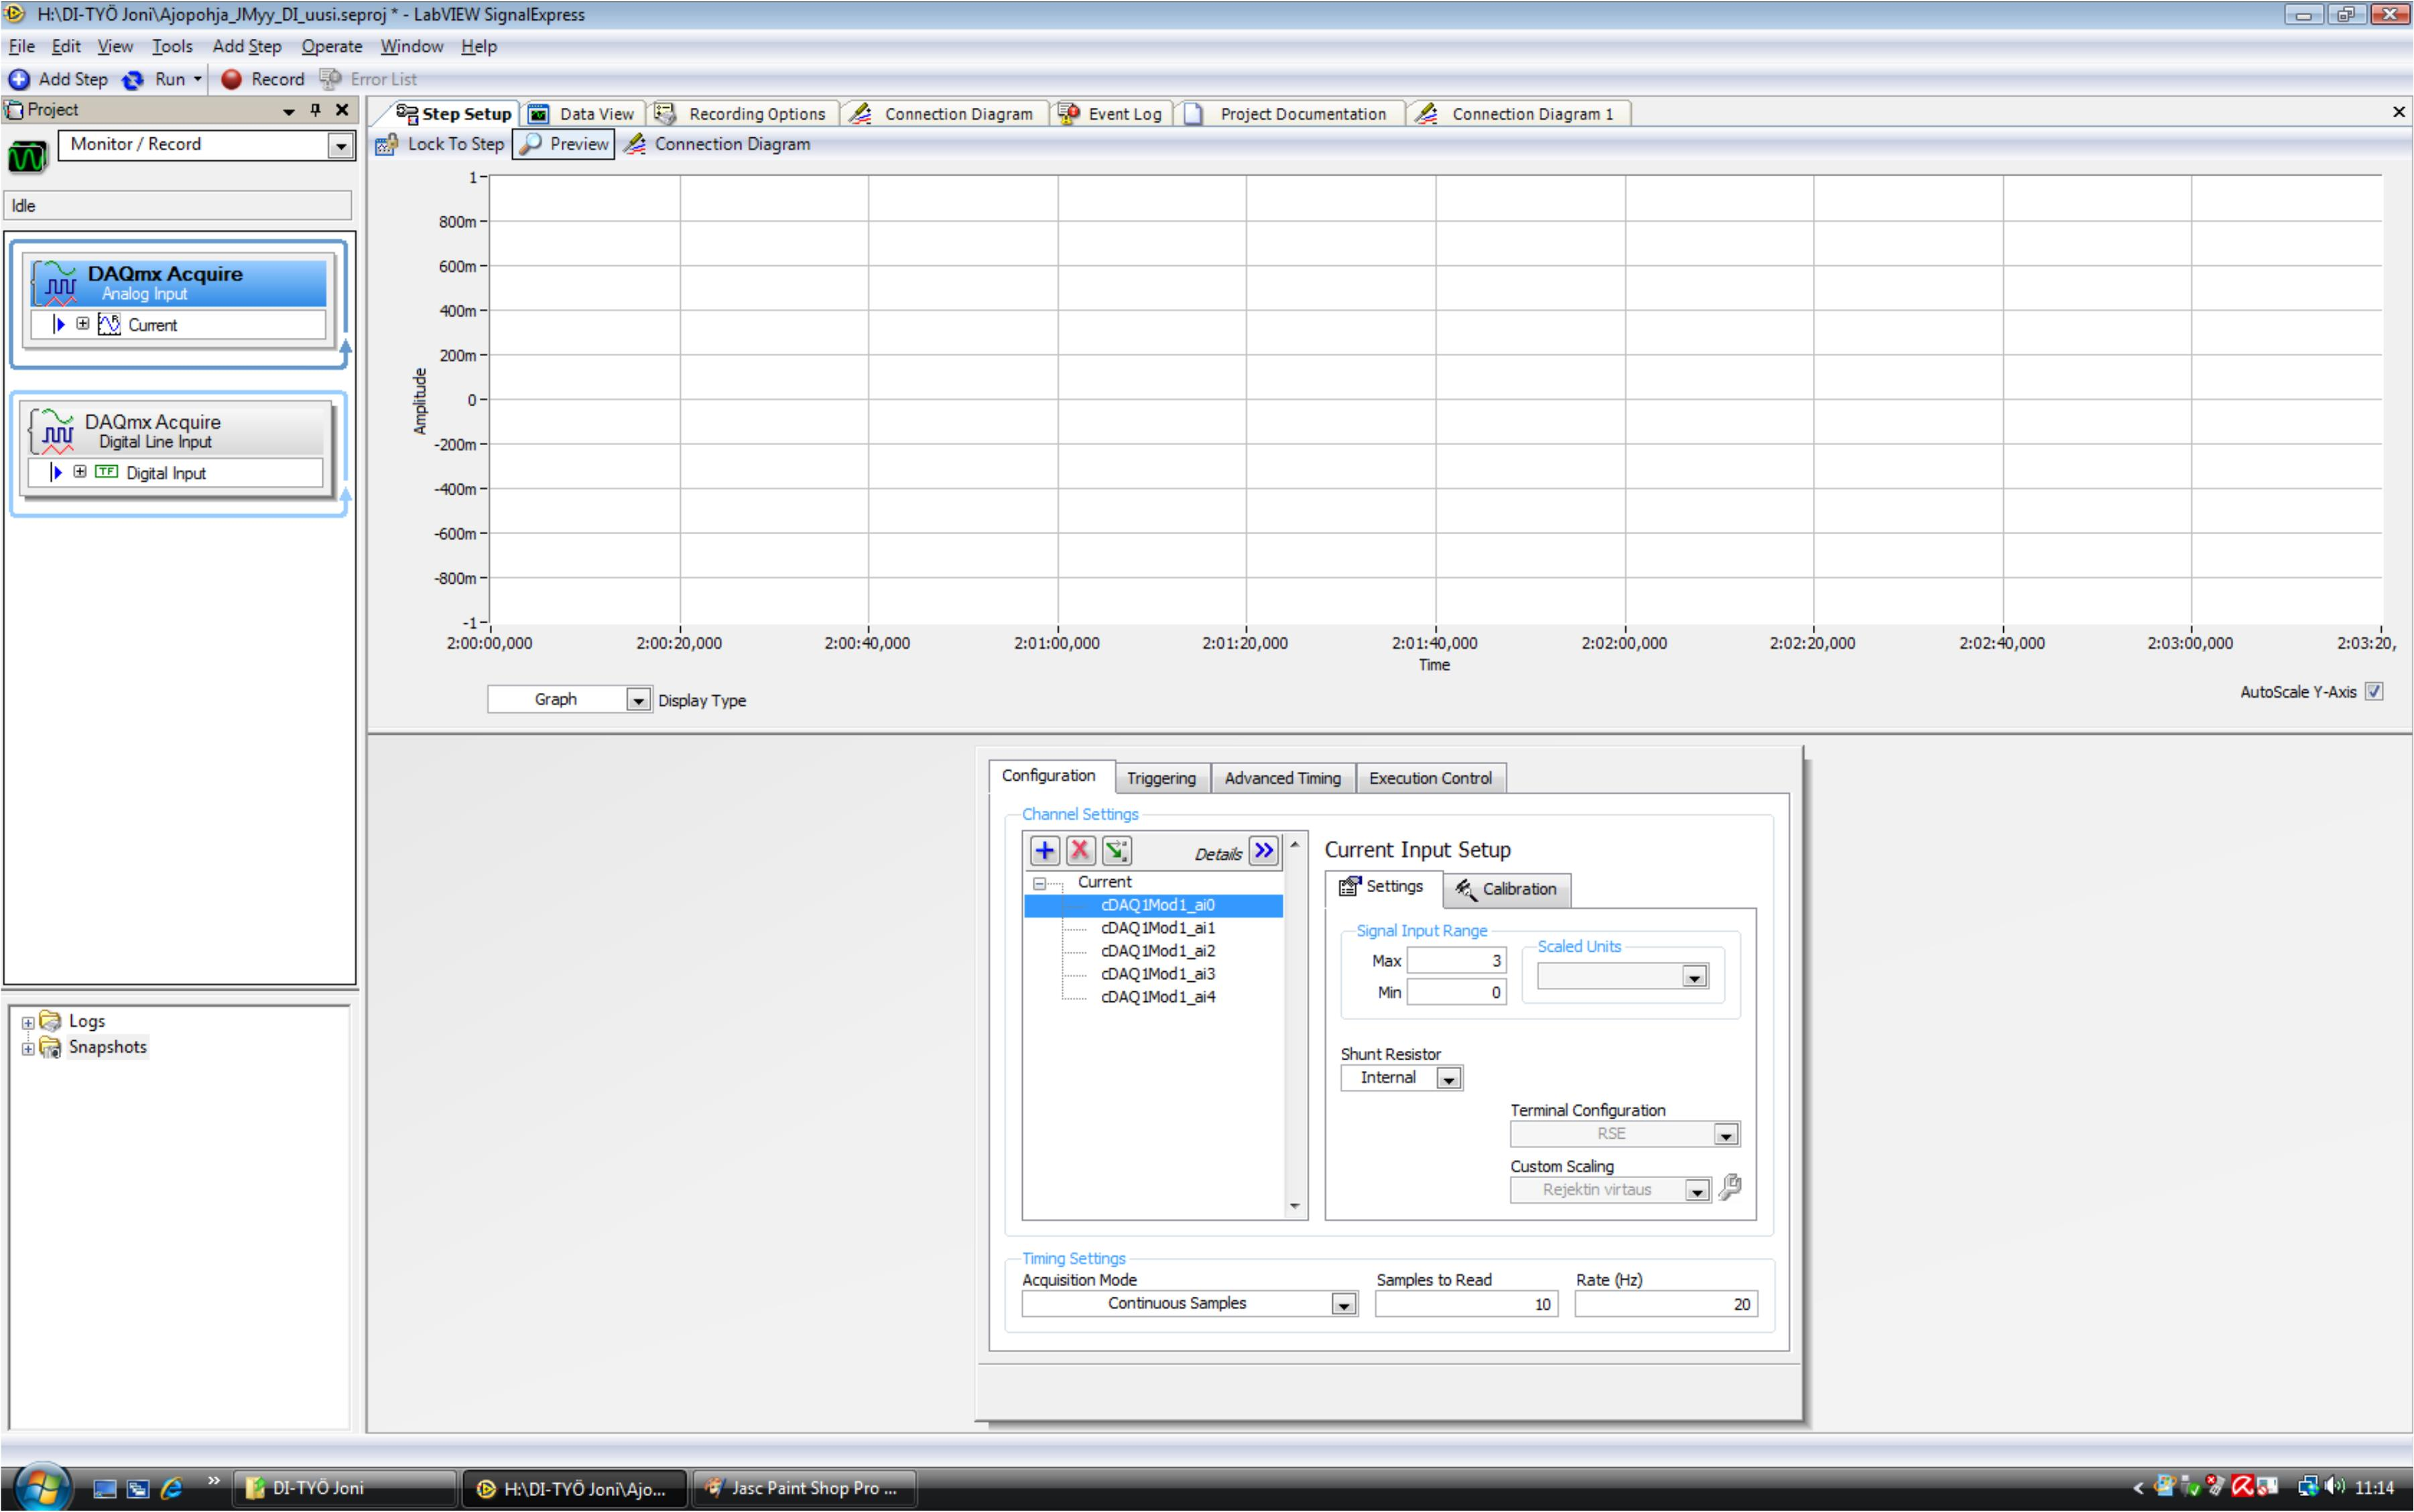The height and width of the screenshot is (1512, 2414).
Task: Open the Run dropdown arrow
Action: coord(197,79)
